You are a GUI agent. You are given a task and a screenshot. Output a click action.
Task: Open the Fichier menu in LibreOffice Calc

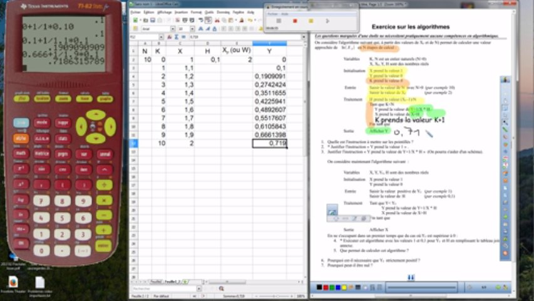coord(136,13)
